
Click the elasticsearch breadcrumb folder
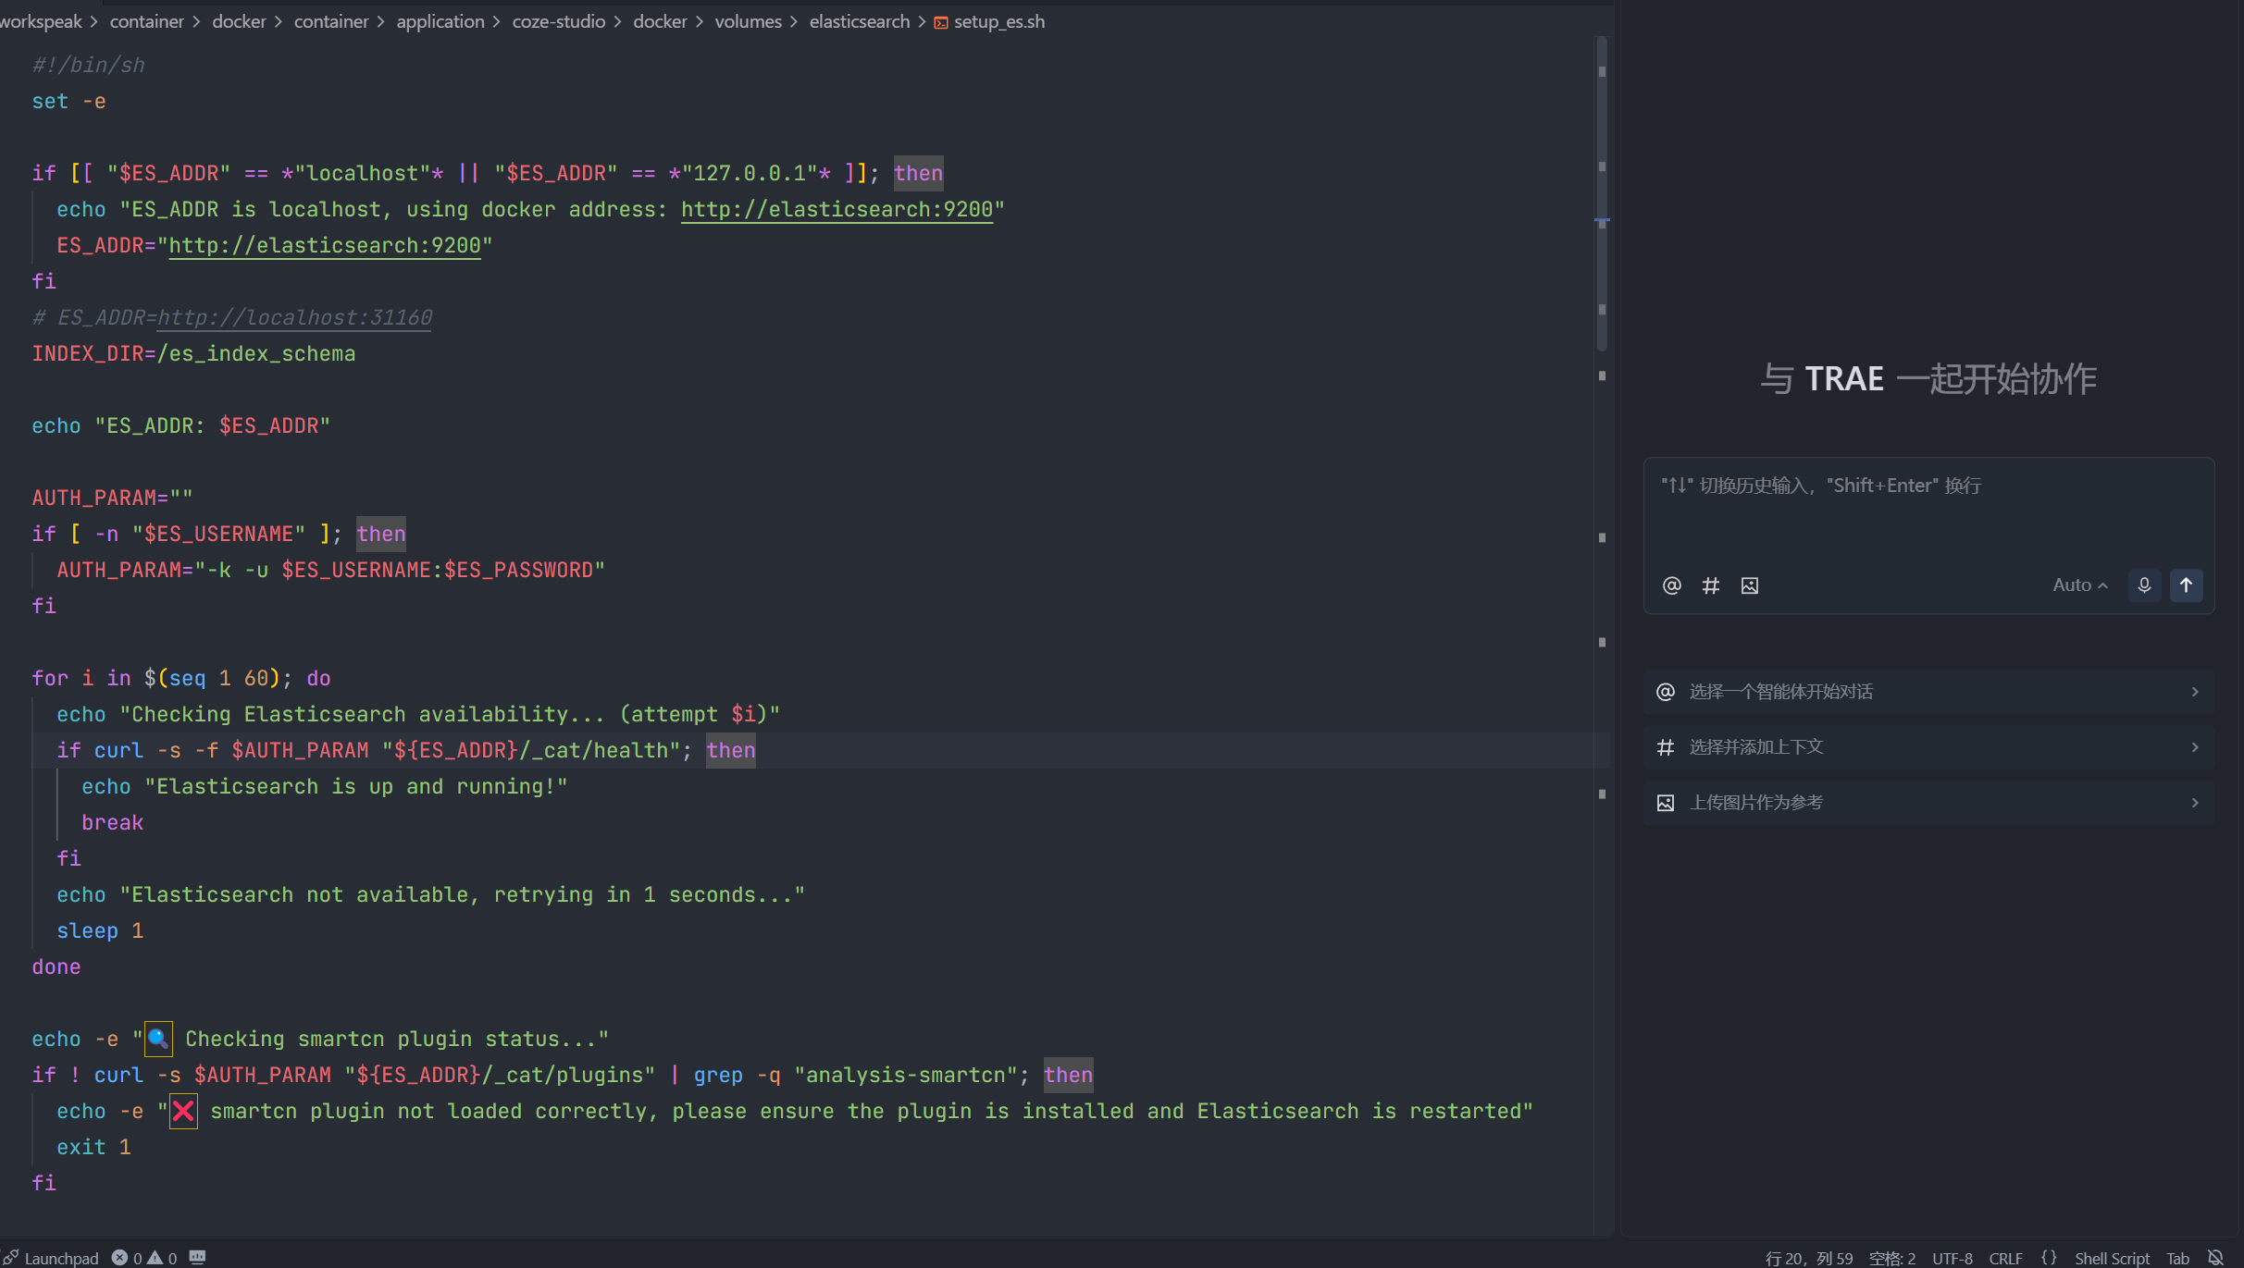pos(859,21)
